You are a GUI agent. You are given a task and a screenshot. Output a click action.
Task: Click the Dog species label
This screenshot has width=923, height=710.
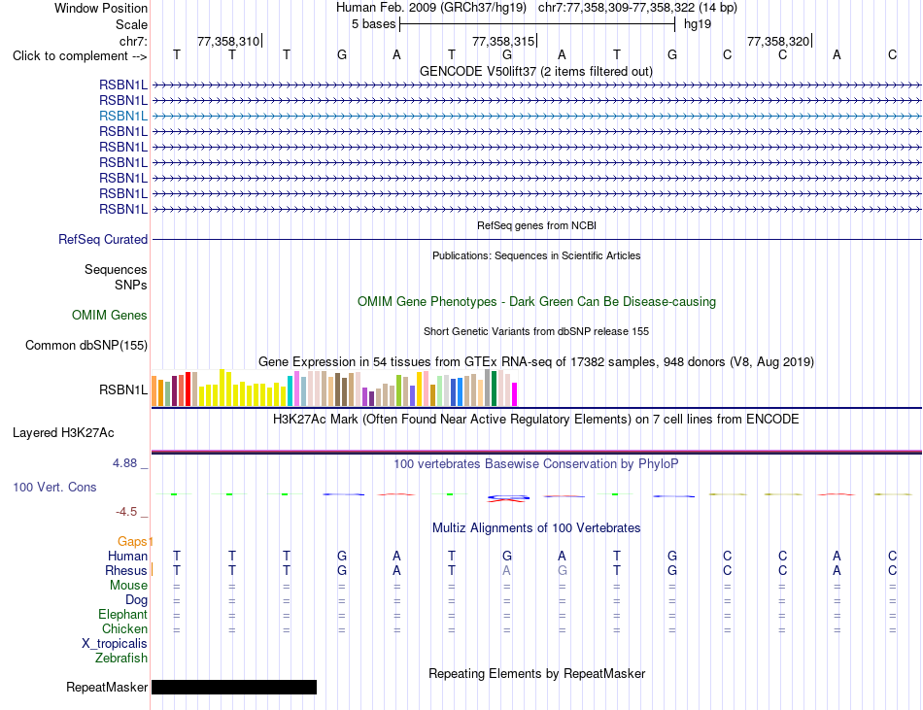coord(137,600)
